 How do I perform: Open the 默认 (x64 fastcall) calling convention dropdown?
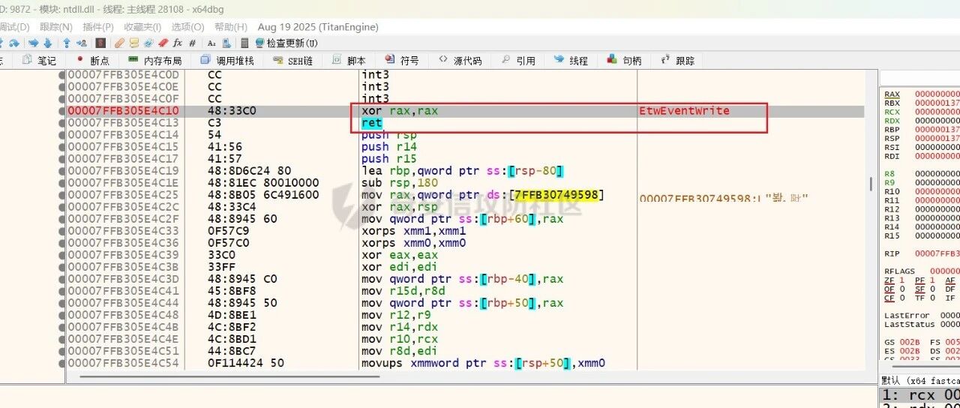coord(919,380)
